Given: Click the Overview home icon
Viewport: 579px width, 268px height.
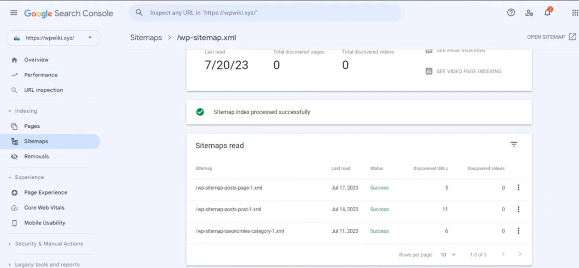Looking at the screenshot, I should [x=14, y=60].
